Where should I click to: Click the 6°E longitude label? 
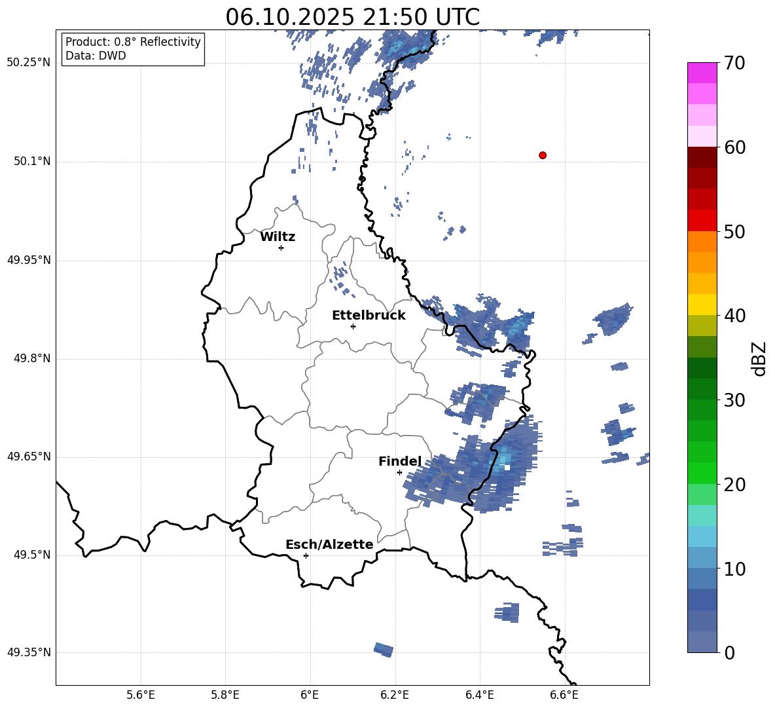pyautogui.click(x=310, y=695)
